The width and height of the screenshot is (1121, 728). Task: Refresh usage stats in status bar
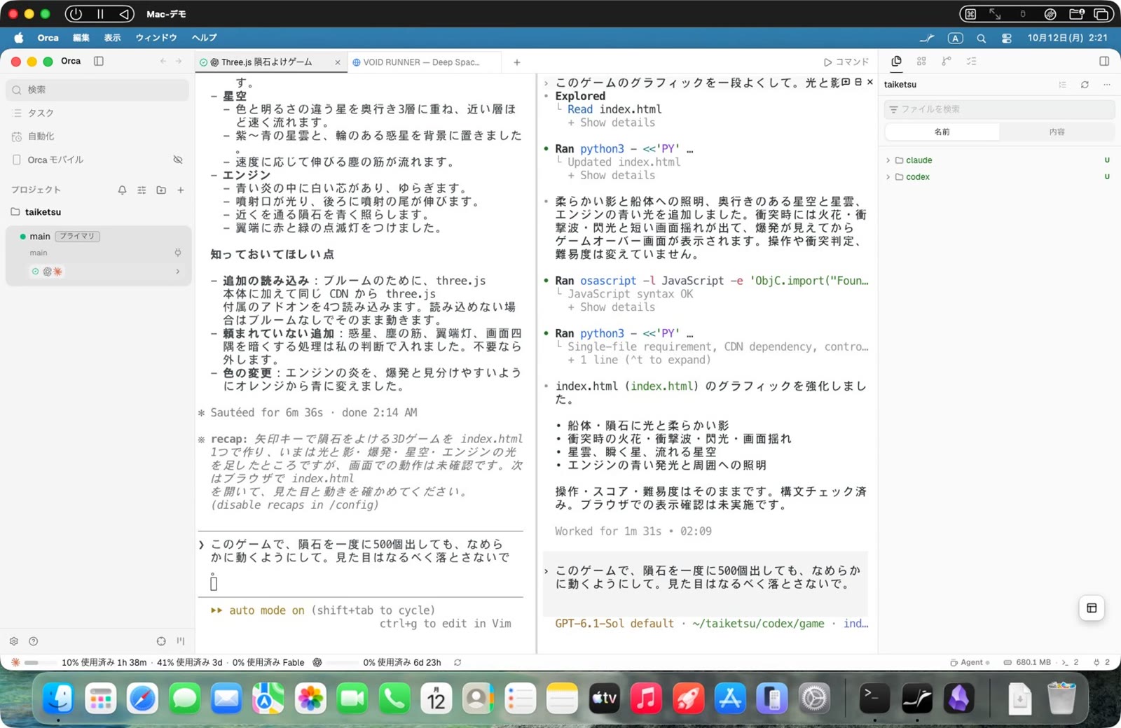click(x=458, y=662)
